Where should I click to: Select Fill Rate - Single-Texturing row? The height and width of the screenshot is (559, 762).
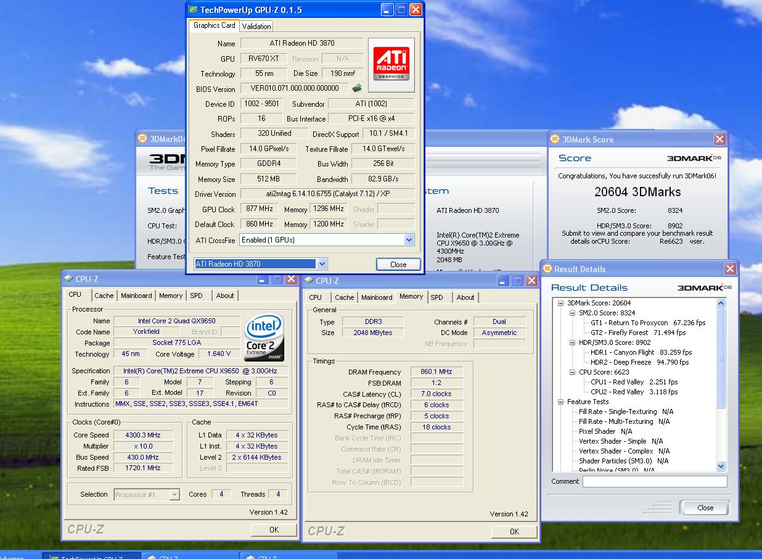click(626, 412)
